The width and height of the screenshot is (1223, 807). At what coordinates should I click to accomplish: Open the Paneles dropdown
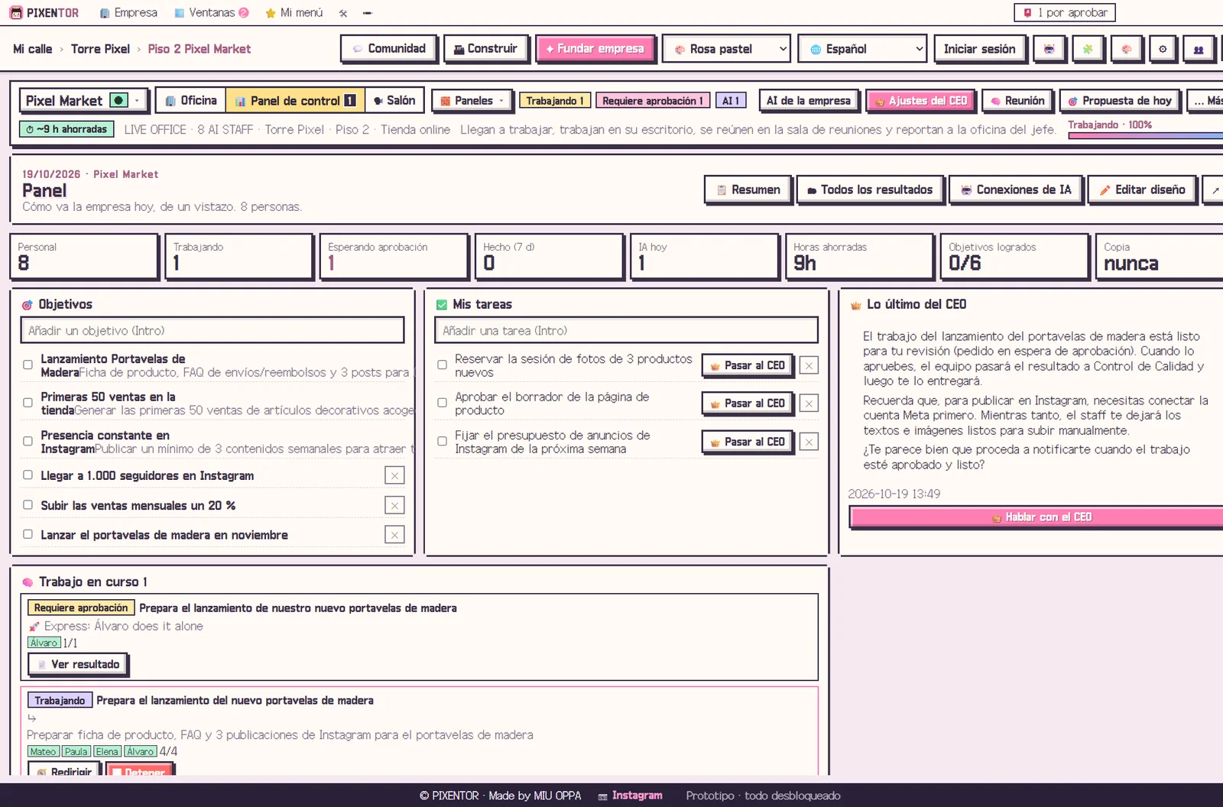[472, 101]
